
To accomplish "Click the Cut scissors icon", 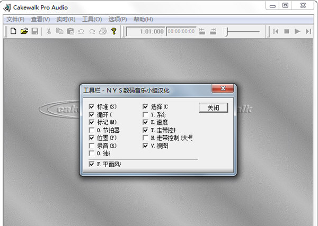I will coord(49,31).
